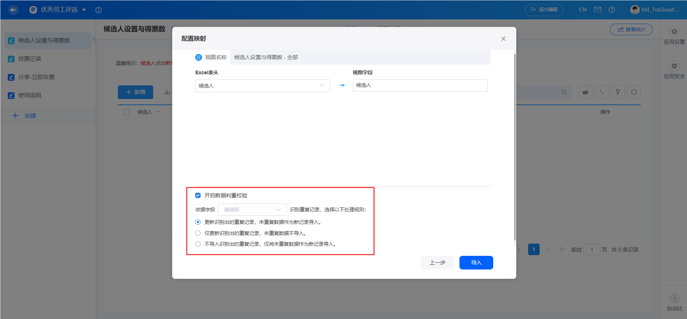Open 应用设置 in the right panel
687x319 pixels.
pyautogui.click(x=674, y=36)
